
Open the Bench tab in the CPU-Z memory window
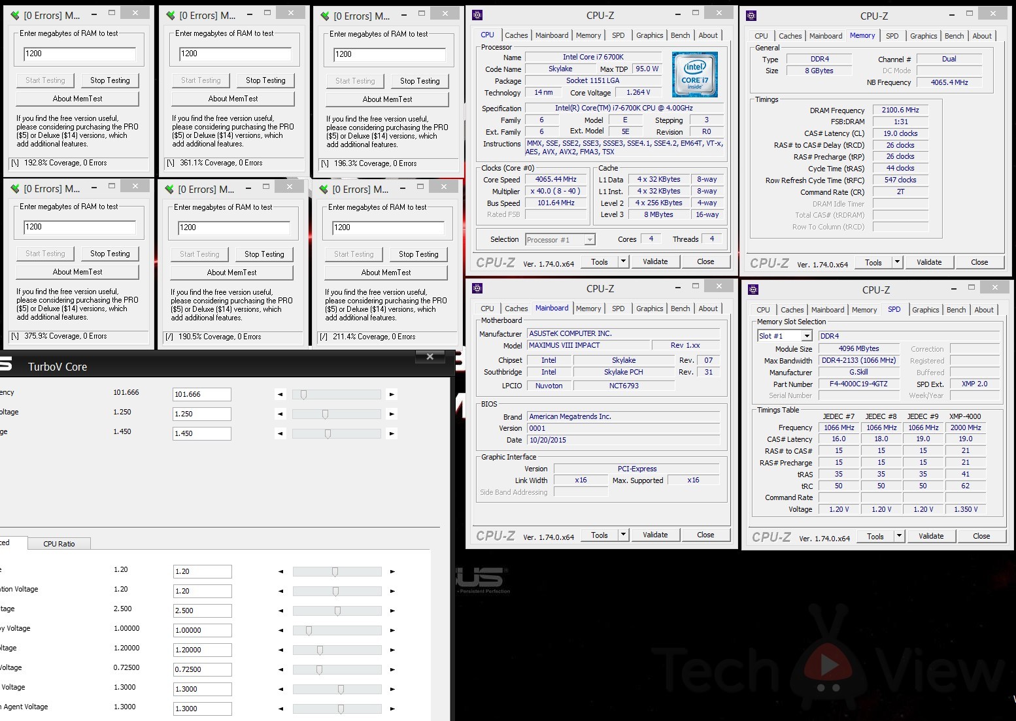(x=954, y=36)
